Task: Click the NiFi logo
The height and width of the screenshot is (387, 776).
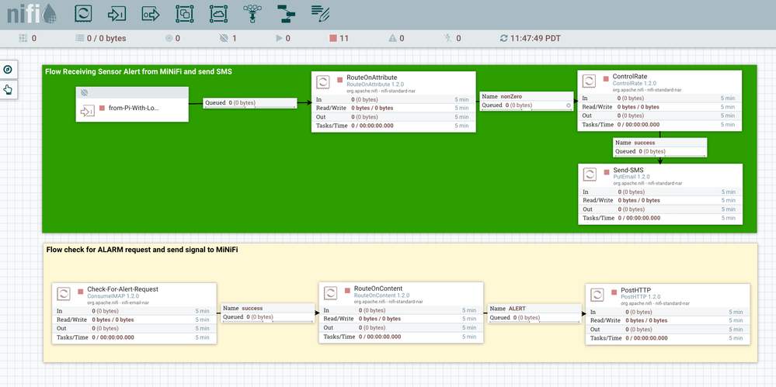Action: (x=31, y=14)
